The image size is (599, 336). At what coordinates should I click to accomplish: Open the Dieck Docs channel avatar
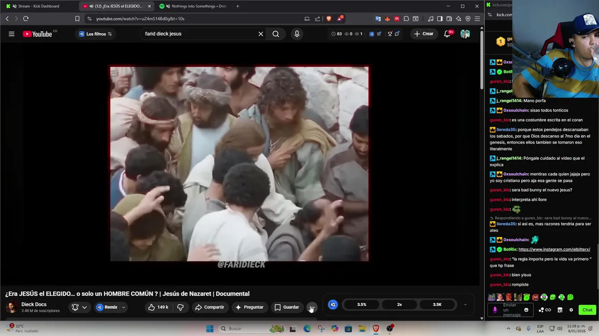(x=11, y=307)
